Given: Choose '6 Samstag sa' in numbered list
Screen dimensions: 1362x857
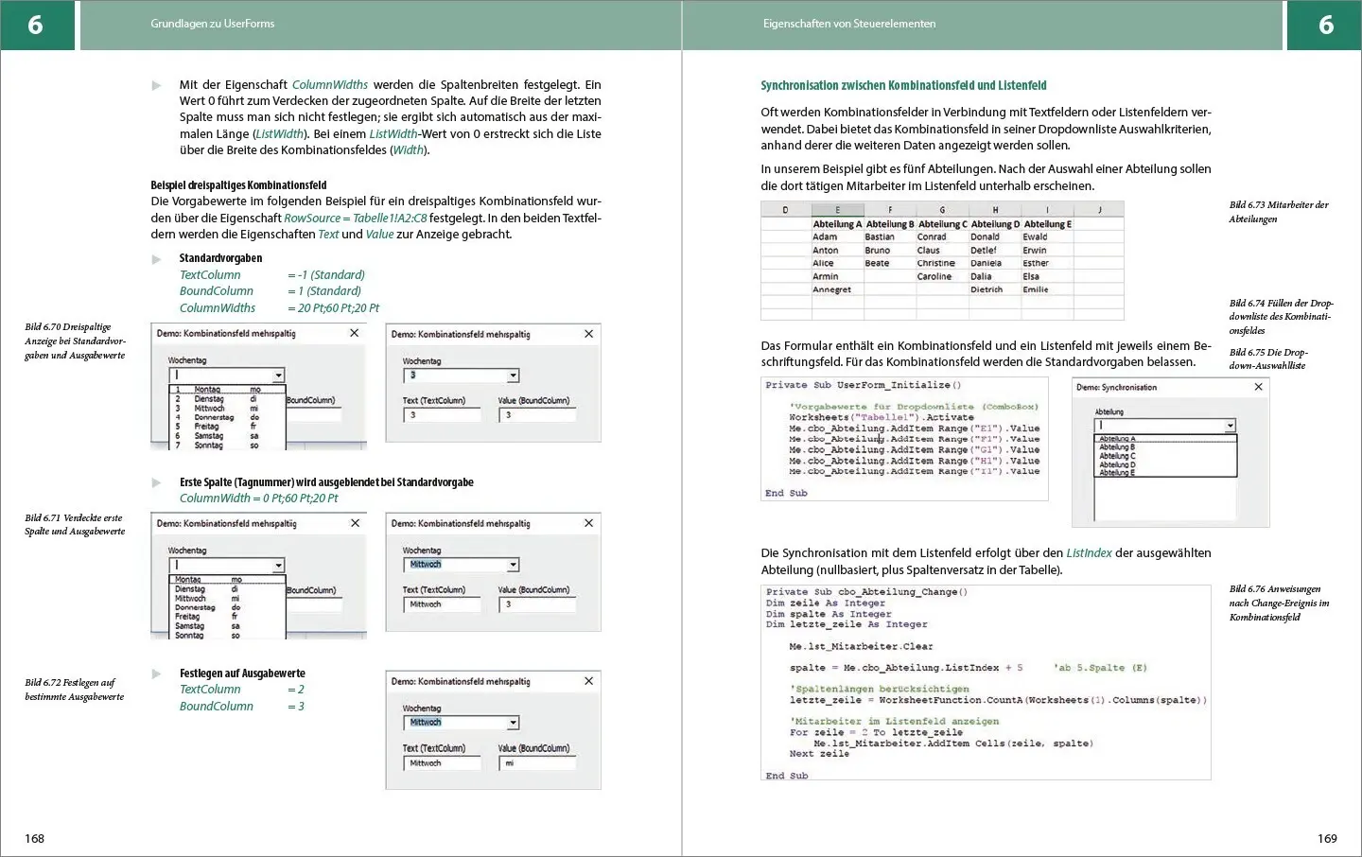Looking at the screenshot, I should [x=227, y=436].
